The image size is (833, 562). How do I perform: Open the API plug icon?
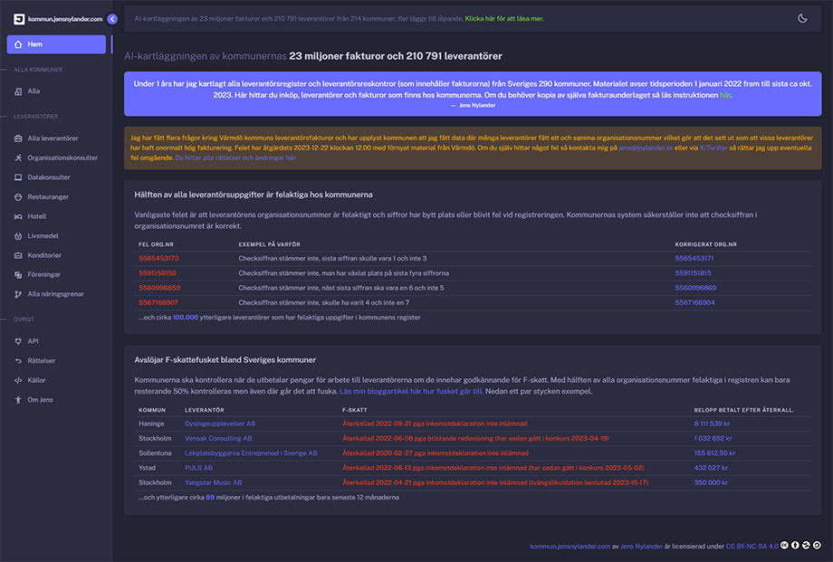tap(19, 341)
